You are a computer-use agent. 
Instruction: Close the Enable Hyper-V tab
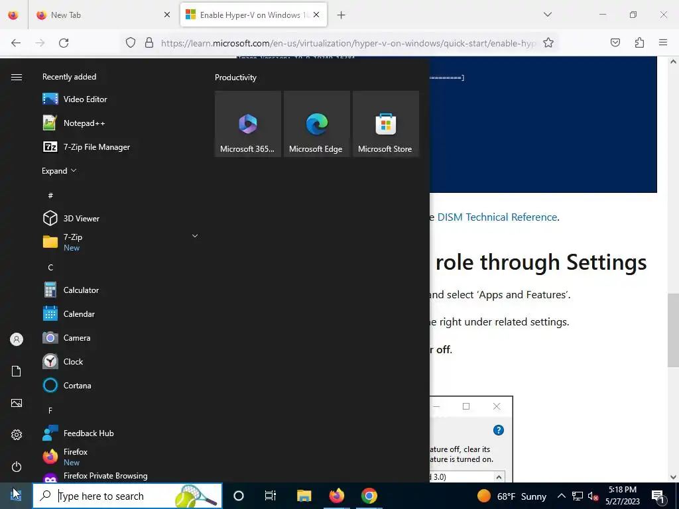316,15
